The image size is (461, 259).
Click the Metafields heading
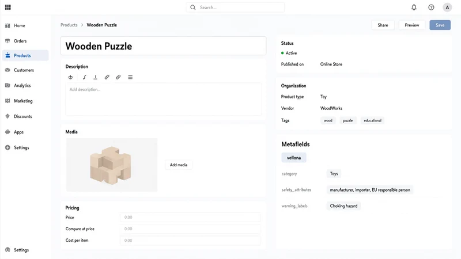(x=296, y=144)
